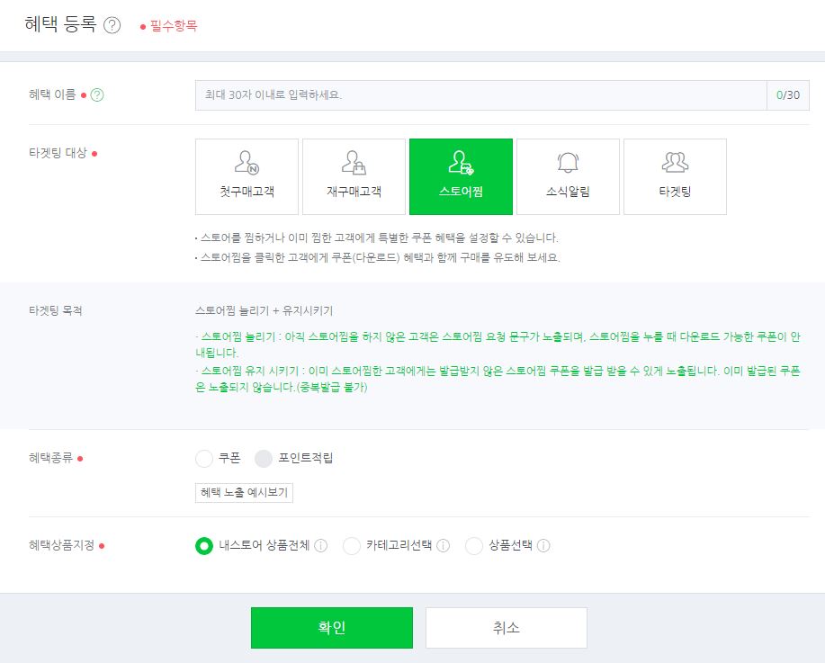
Task: Click the 혜택상품지정 label
Action: (x=61, y=545)
